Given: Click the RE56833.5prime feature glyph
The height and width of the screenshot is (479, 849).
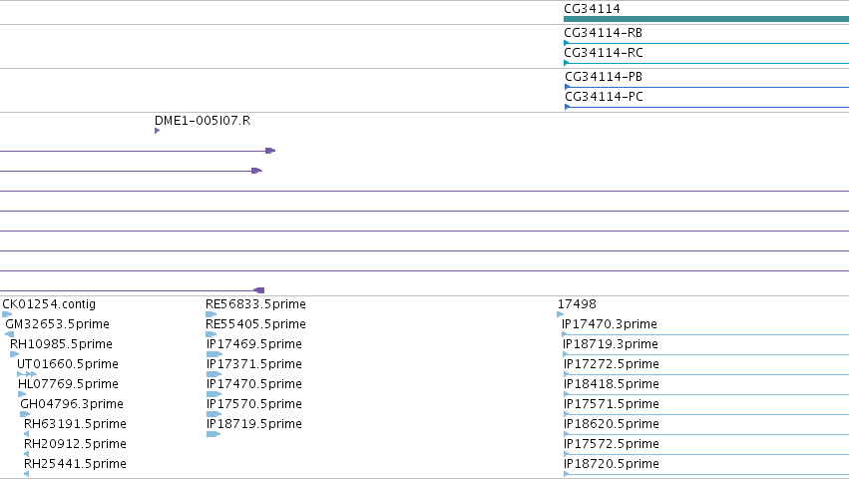Looking at the screenshot, I should click(x=212, y=314).
